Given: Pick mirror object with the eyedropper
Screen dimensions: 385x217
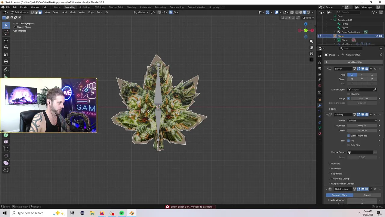Looking at the screenshot, I should coord(375,90).
